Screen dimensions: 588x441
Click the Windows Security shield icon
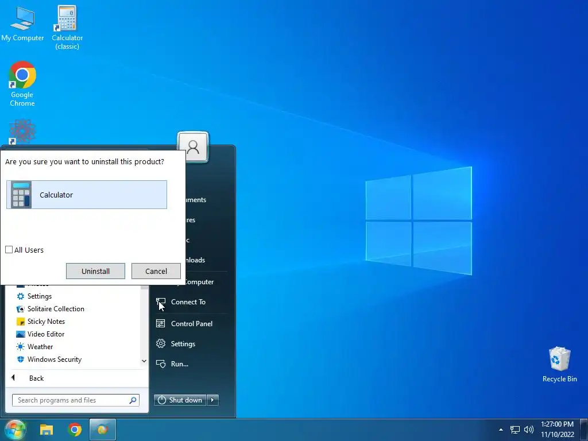pyautogui.click(x=20, y=359)
